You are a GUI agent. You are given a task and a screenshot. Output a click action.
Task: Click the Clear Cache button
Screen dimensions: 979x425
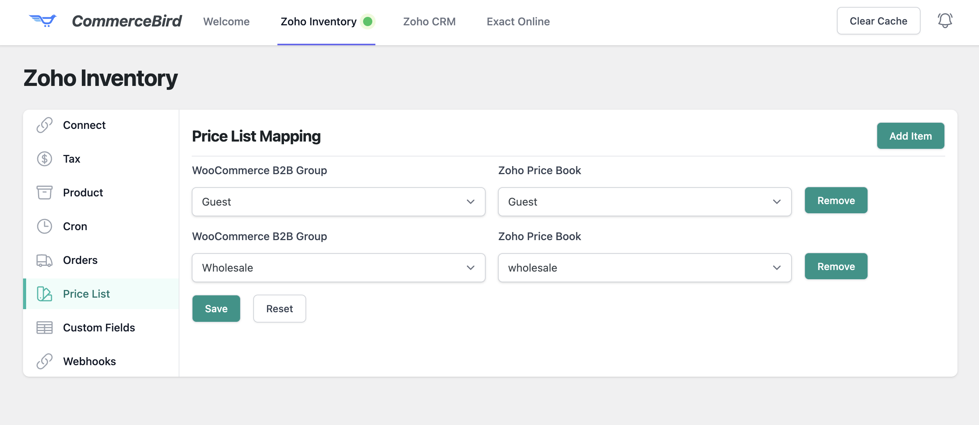[x=878, y=21]
